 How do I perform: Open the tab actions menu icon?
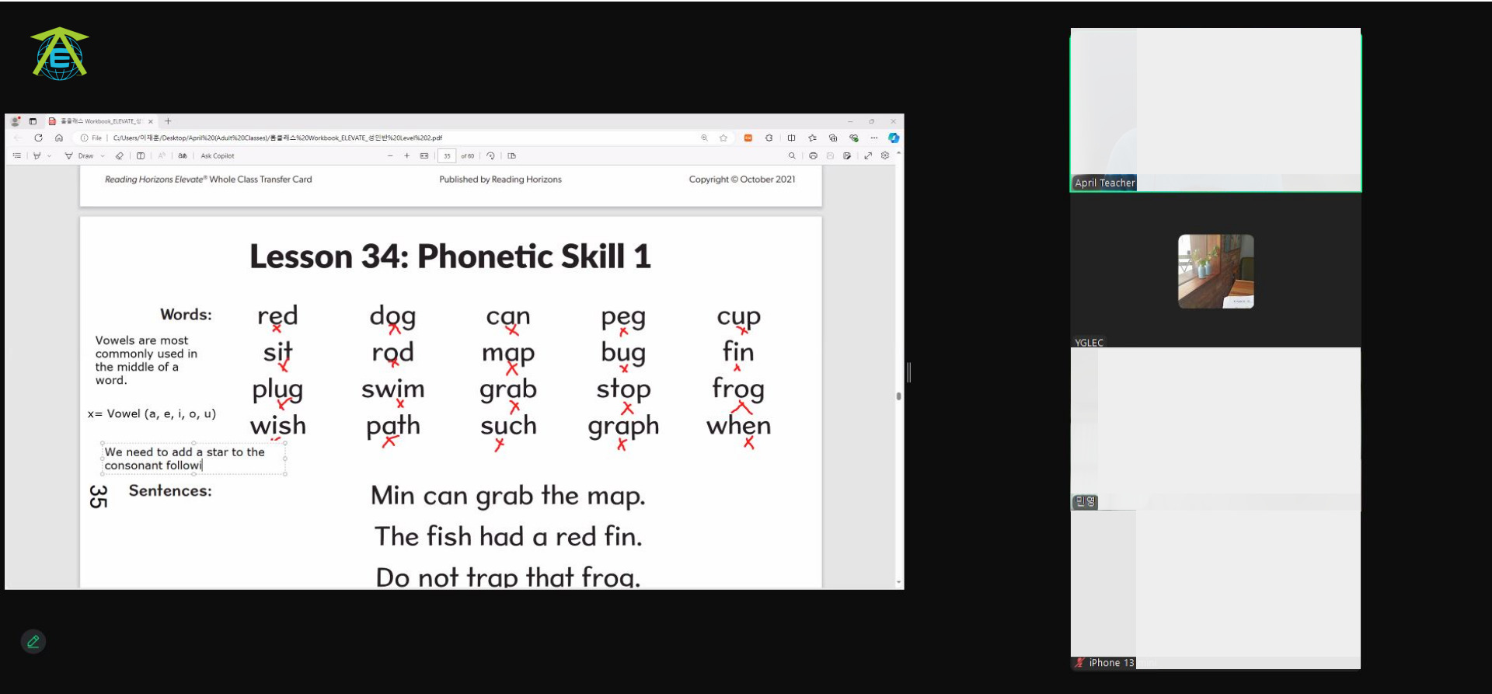[x=33, y=121]
